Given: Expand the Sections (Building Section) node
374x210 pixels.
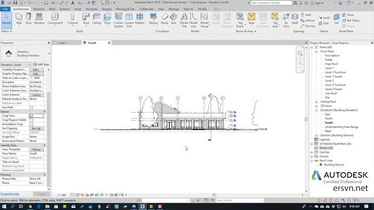Looking at the screenshot, I should (317, 135).
